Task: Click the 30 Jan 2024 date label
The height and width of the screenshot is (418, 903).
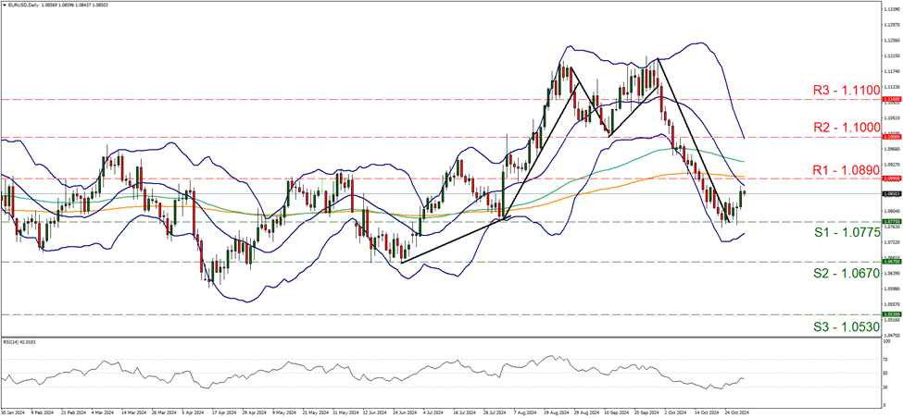Action: (13, 412)
